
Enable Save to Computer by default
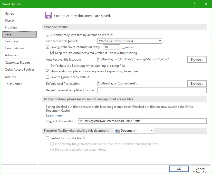pyautogui.click(x=47, y=77)
